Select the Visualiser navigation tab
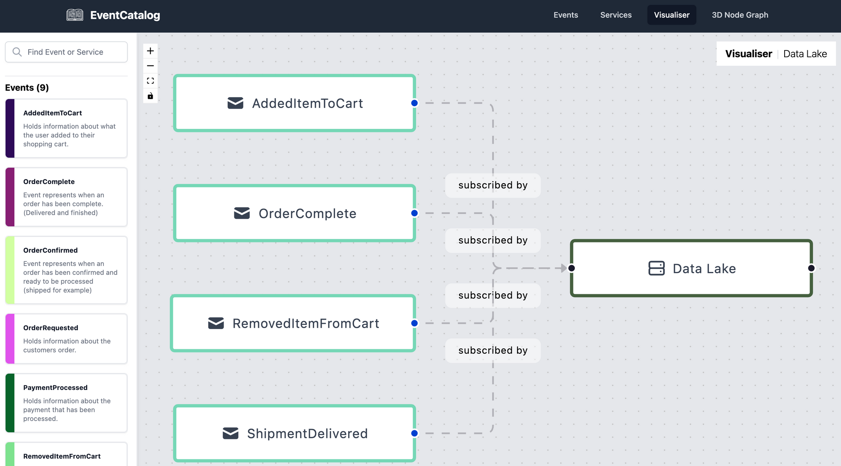 pyautogui.click(x=672, y=15)
